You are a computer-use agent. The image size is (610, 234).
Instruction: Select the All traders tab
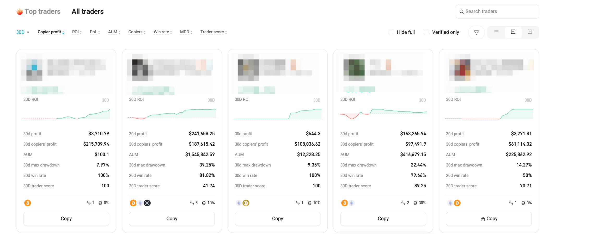(x=88, y=11)
